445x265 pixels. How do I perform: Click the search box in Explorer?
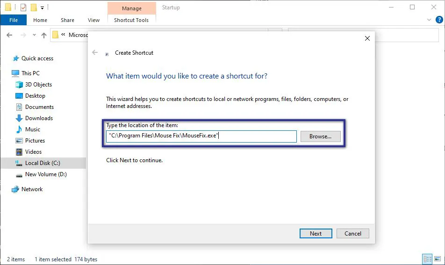point(363,35)
